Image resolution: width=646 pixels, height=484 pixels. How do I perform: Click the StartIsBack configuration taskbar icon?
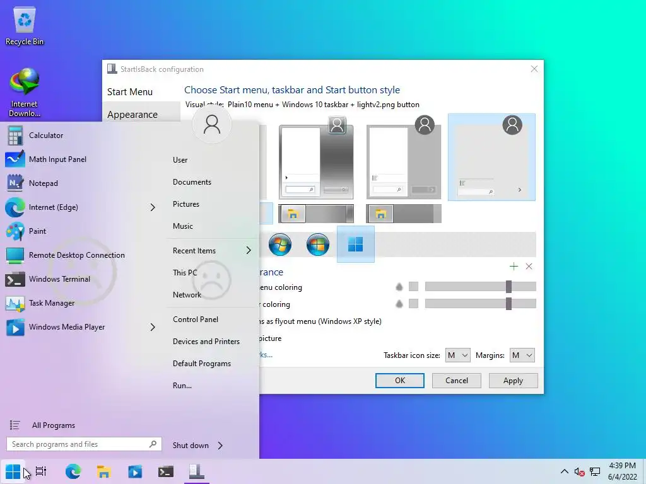(x=197, y=471)
